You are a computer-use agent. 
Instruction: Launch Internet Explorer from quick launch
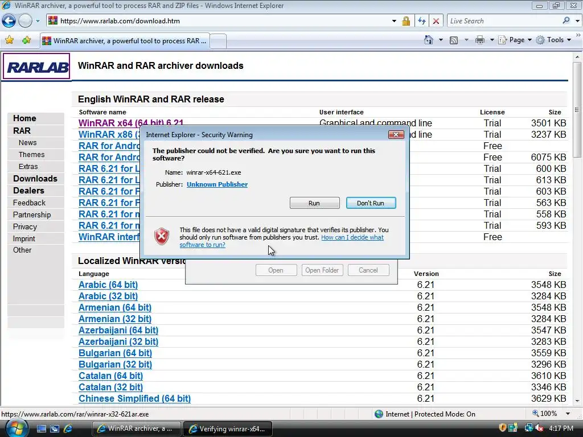pyautogui.click(x=68, y=428)
